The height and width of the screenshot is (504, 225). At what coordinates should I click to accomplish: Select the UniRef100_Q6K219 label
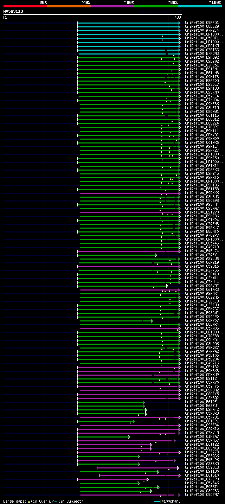click(202, 262)
